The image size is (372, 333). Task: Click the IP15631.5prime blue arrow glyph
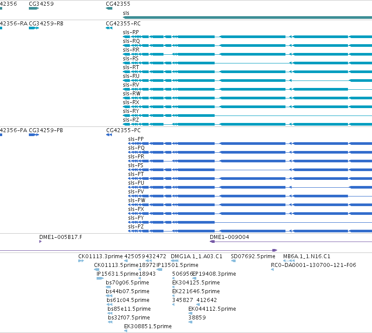point(100,278)
